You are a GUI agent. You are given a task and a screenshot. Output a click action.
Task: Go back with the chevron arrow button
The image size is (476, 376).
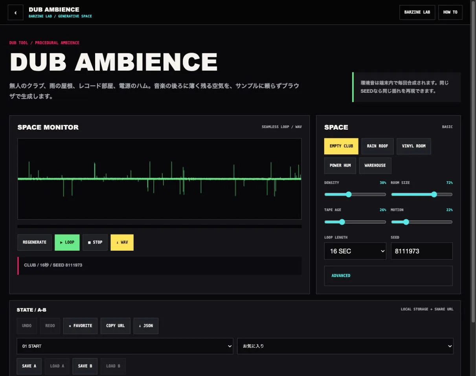pos(16,13)
